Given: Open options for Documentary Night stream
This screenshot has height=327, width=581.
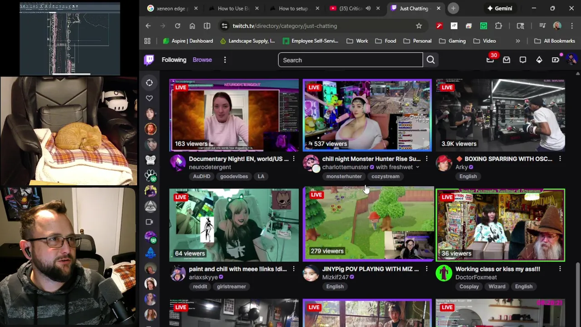Looking at the screenshot, I should point(294,159).
